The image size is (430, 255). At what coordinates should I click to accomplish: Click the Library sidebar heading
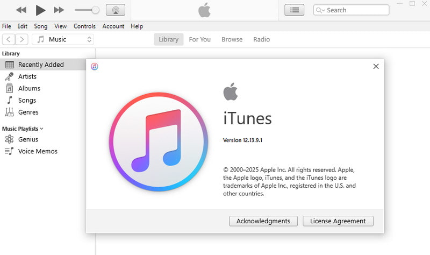[11, 53]
